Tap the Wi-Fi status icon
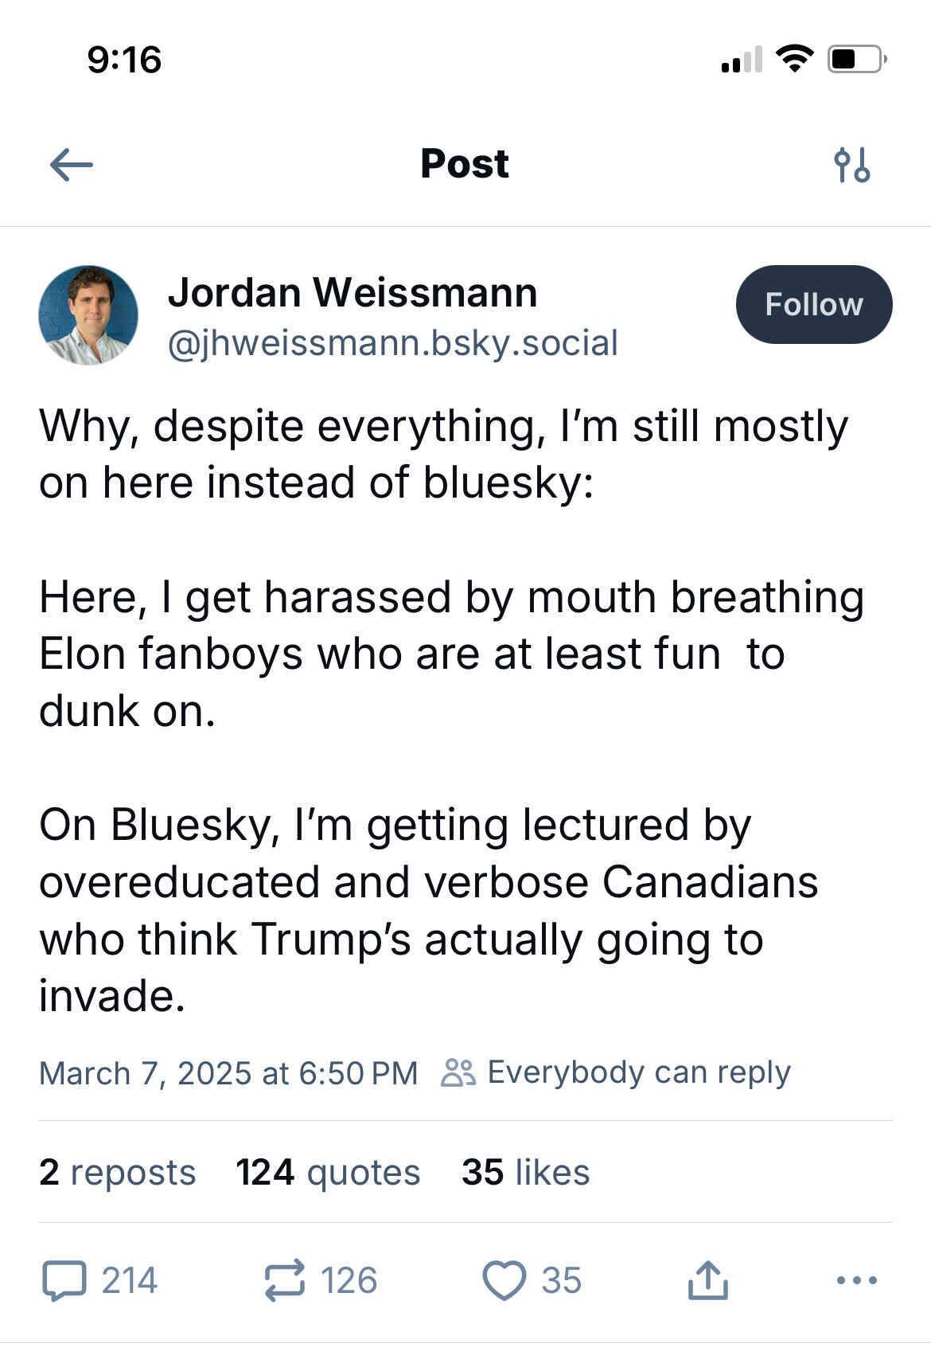Image resolution: width=931 pixels, height=1367 pixels. click(x=793, y=59)
